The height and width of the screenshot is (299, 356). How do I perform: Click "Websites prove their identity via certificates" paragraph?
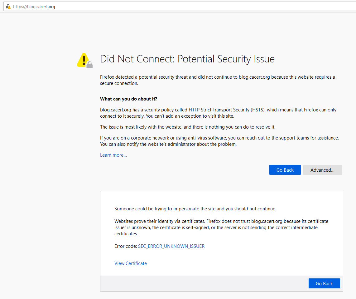pyautogui.click(x=221, y=228)
